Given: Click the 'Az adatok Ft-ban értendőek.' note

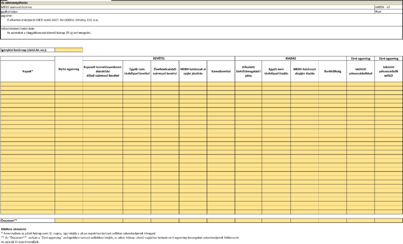Looking at the screenshot, I should [20, 242].
